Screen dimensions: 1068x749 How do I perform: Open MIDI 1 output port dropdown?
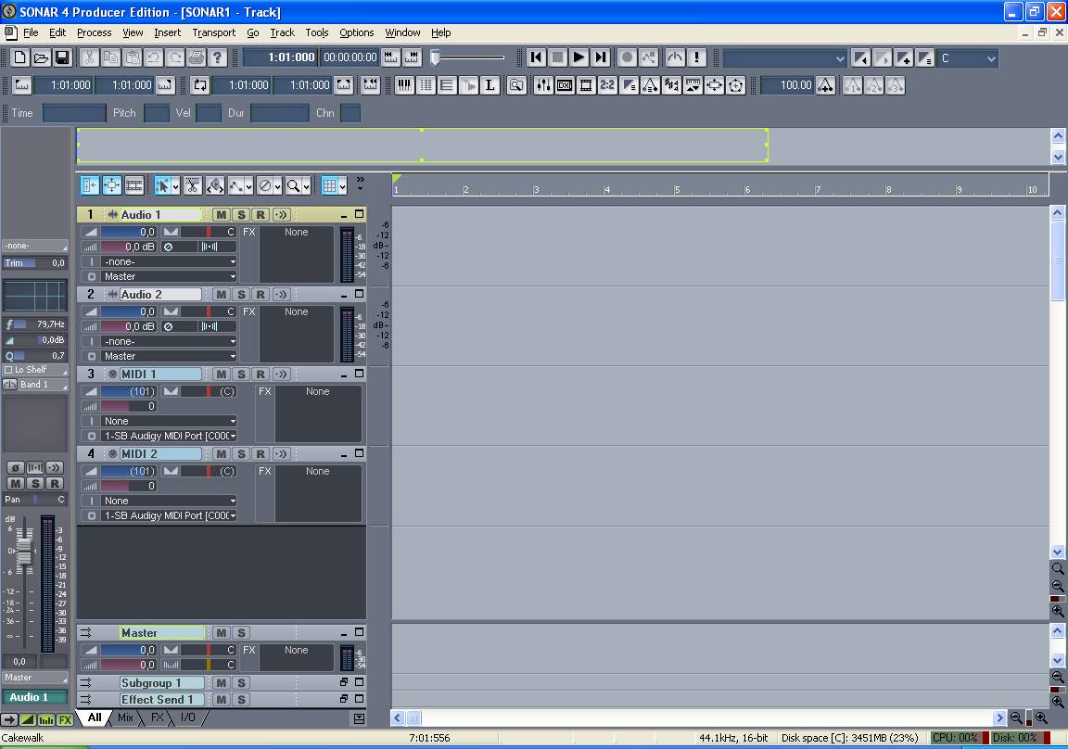click(169, 436)
